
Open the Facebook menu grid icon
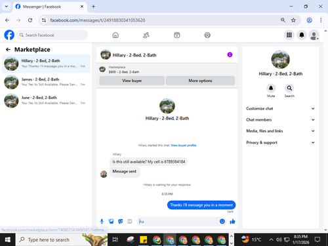tap(289, 35)
